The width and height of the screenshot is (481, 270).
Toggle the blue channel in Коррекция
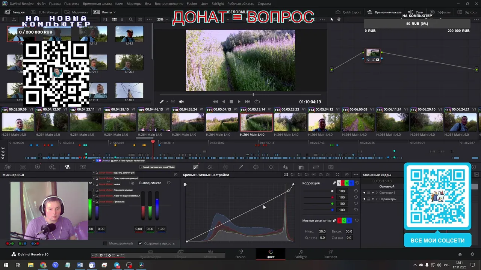click(351, 183)
